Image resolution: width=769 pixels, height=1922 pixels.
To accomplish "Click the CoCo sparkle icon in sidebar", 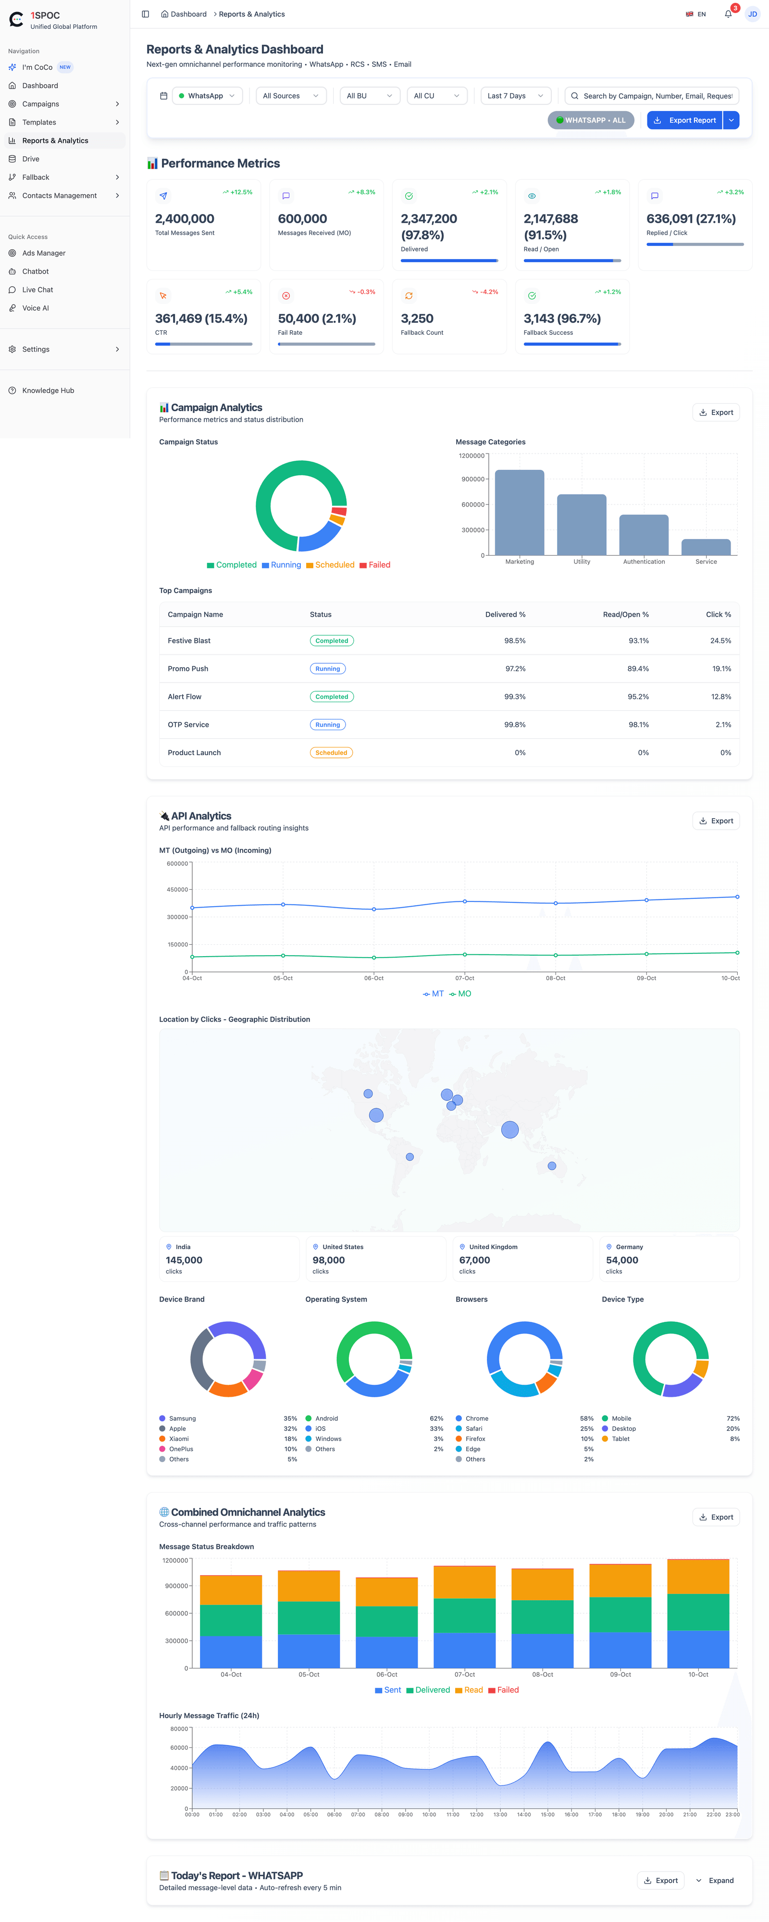I will point(12,67).
